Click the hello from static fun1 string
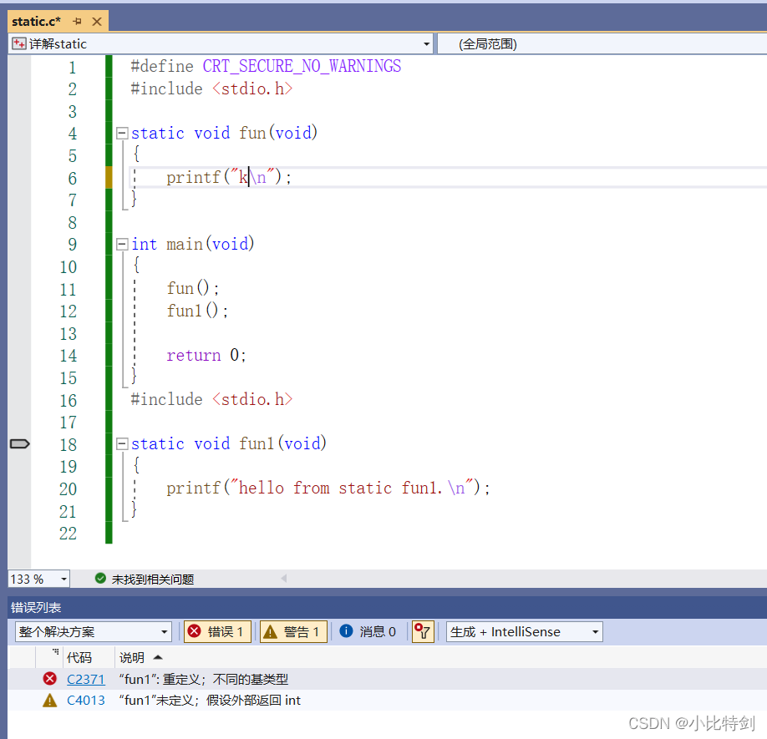Image resolution: width=767 pixels, height=739 pixels. click(340, 488)
